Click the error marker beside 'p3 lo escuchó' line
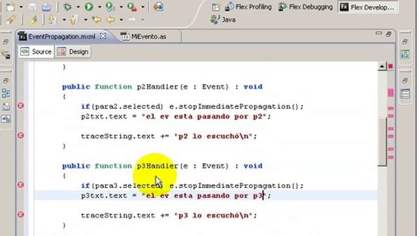 pyautogui.click(x=20, y=214)
